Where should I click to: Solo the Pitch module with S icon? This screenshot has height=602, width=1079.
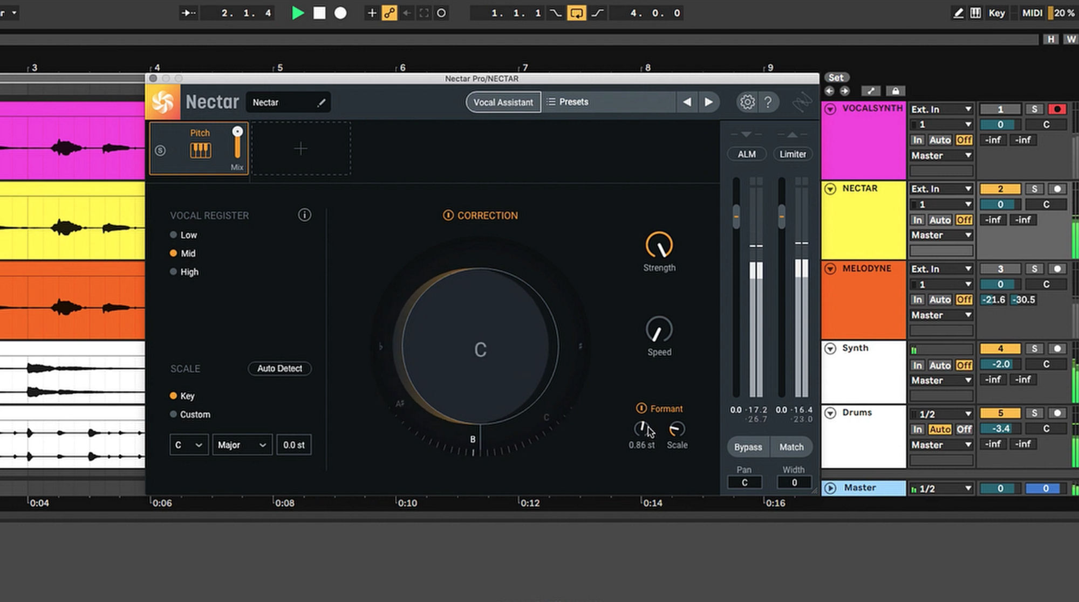coord(160,150)
